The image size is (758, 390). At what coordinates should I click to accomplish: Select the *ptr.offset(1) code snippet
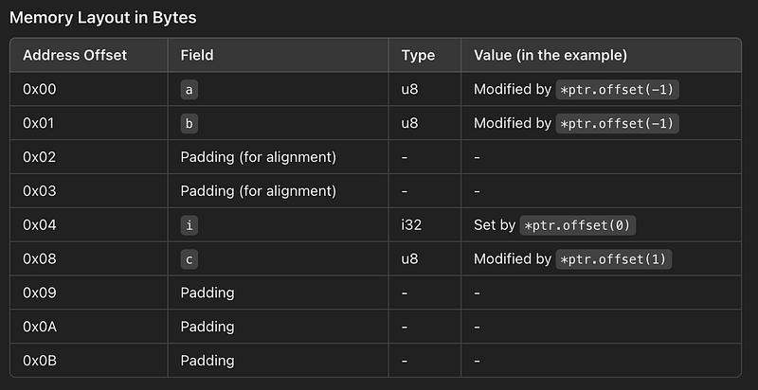click(613, 259)
